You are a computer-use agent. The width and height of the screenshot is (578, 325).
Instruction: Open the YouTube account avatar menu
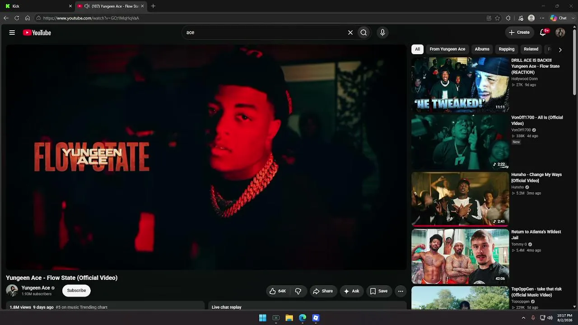point(560,32)
